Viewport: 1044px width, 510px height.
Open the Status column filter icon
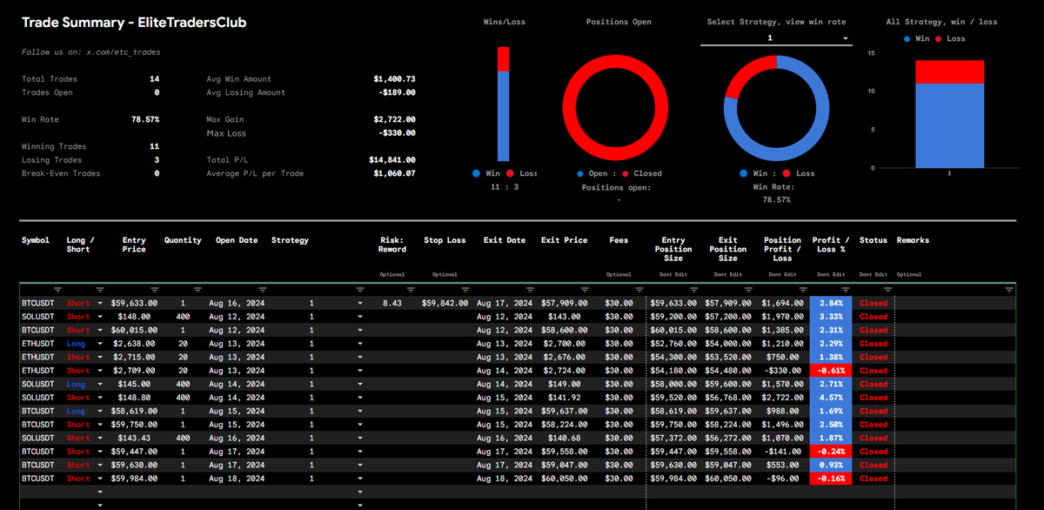(x=887, y=289)
